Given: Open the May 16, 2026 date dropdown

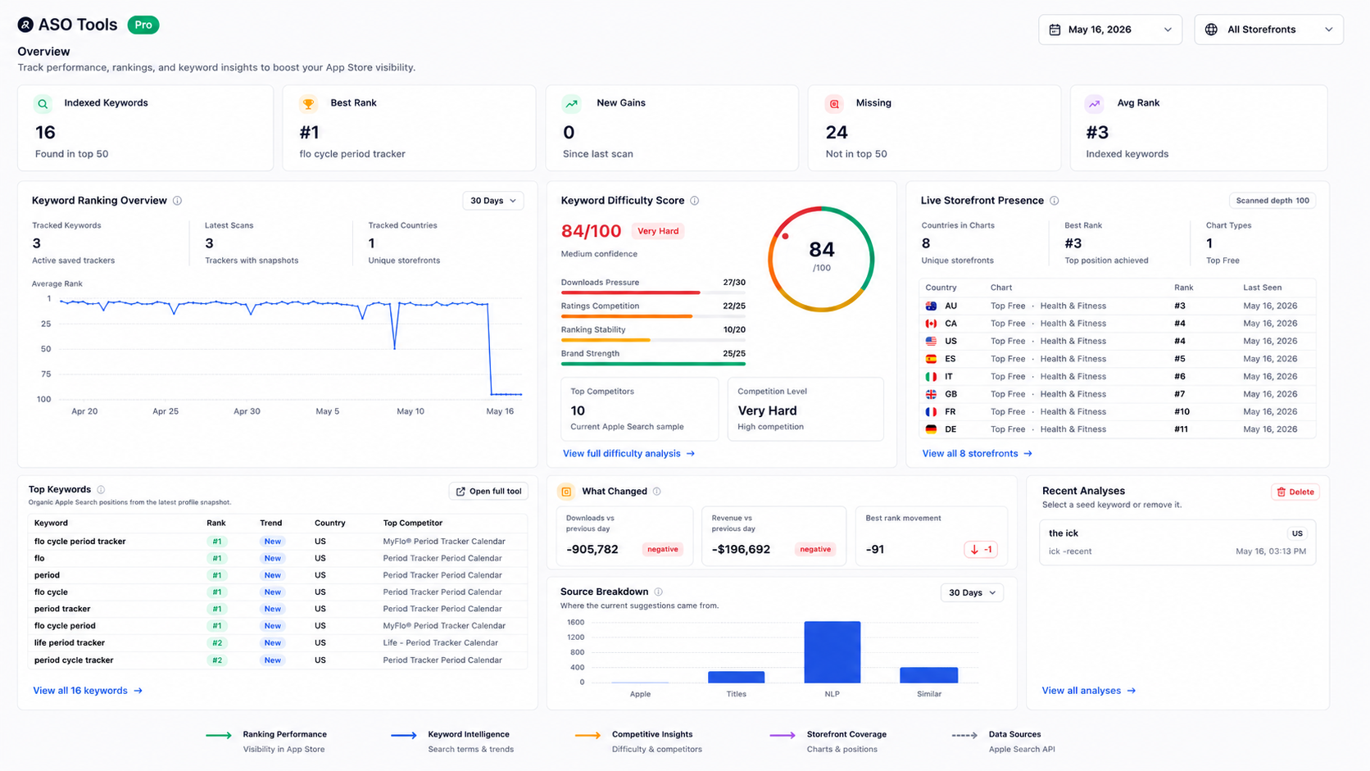Looking at the screenshot, I should coord(1110,29).
